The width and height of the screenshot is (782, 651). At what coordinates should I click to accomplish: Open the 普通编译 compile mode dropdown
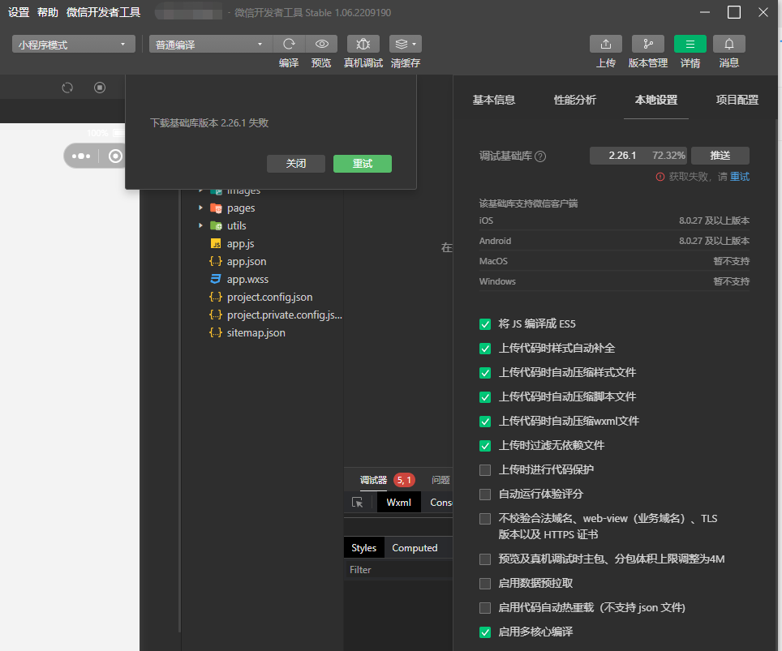coord(211,45)
